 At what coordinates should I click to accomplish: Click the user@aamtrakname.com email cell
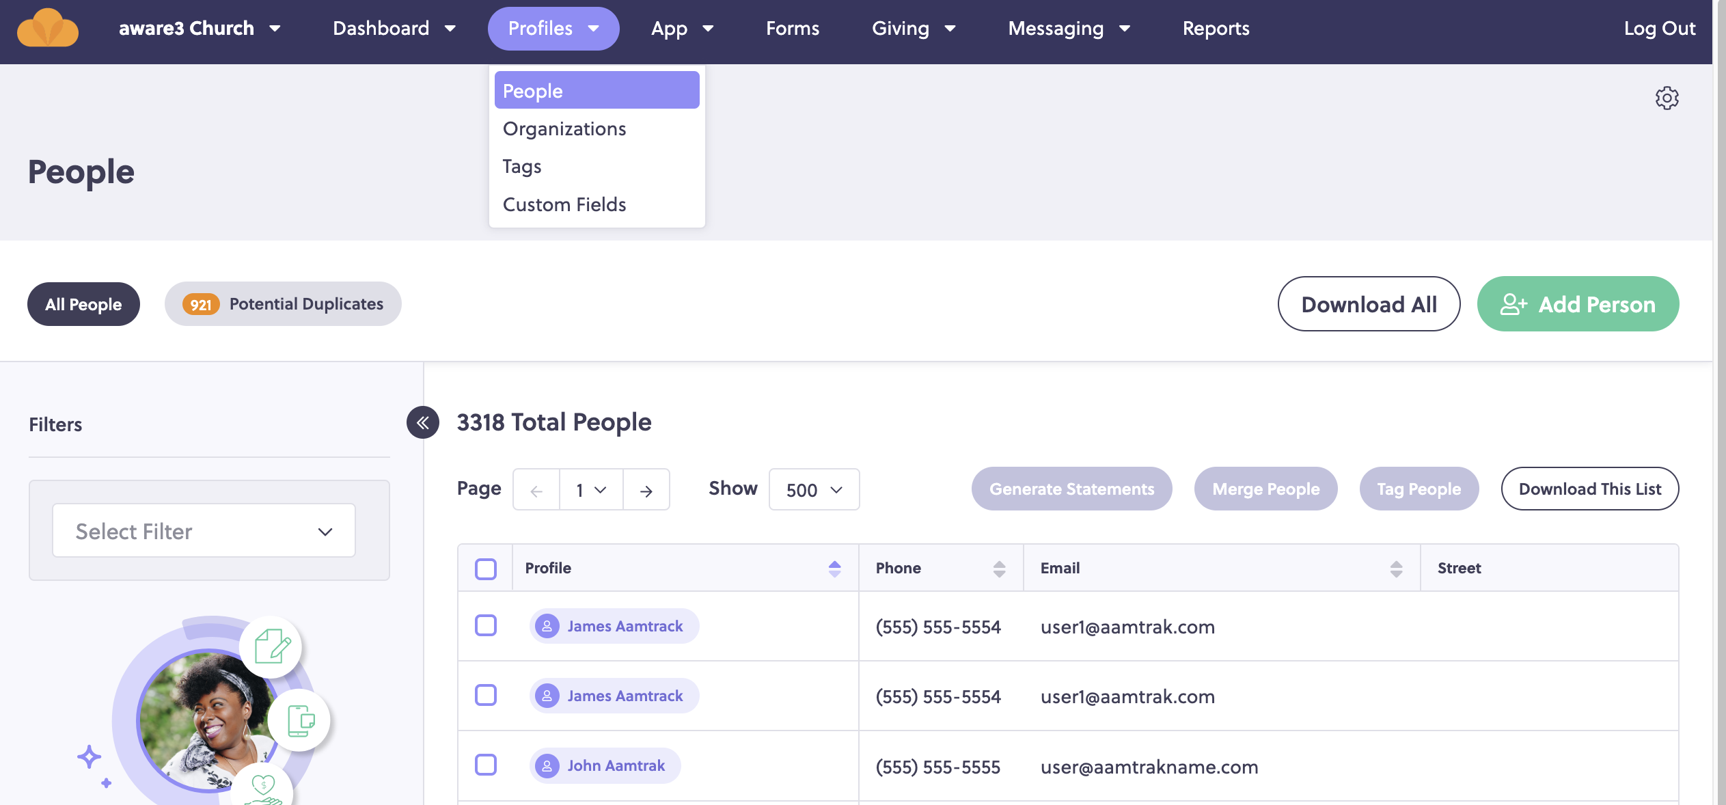(x=1149, y=767)
